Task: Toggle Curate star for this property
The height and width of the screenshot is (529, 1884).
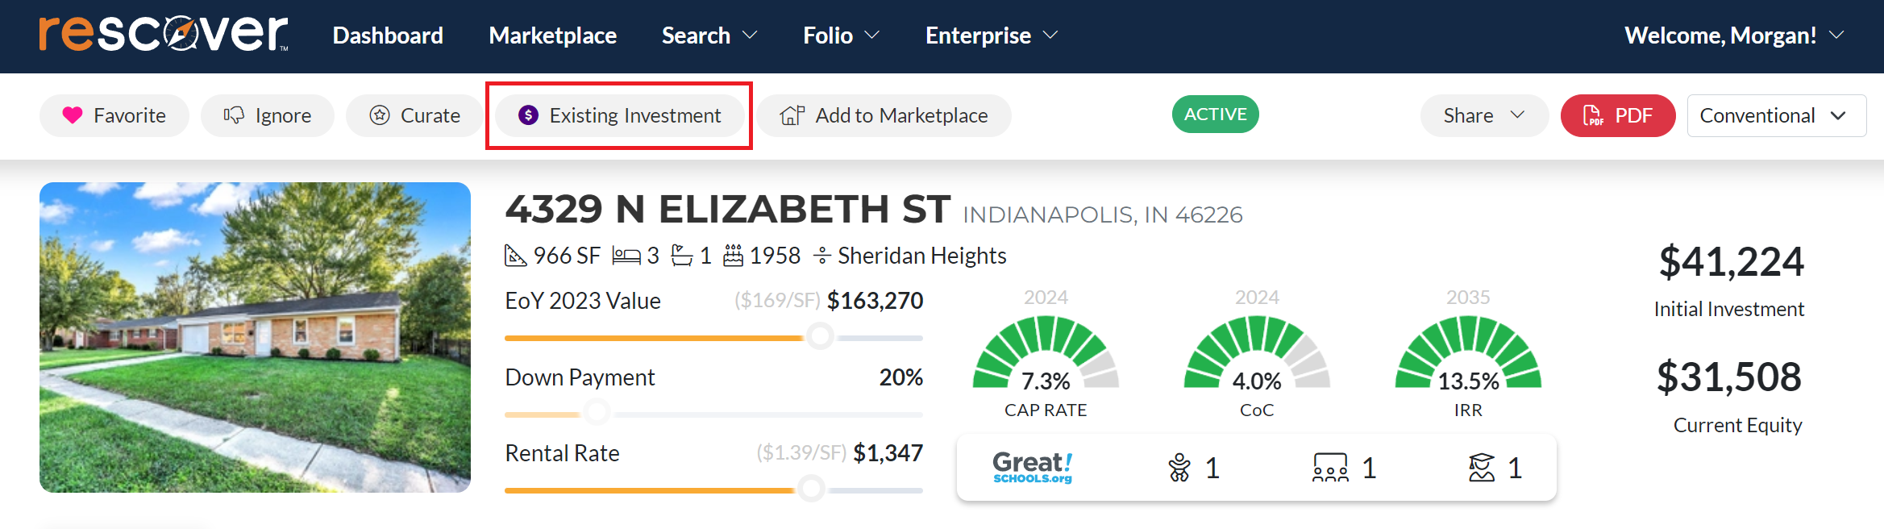Action: [380, 115]
